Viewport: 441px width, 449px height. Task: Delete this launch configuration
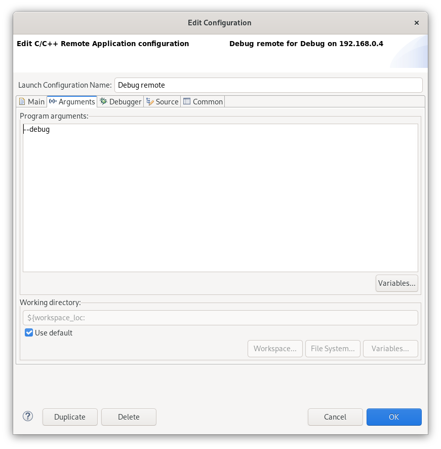tap(129, 417)
